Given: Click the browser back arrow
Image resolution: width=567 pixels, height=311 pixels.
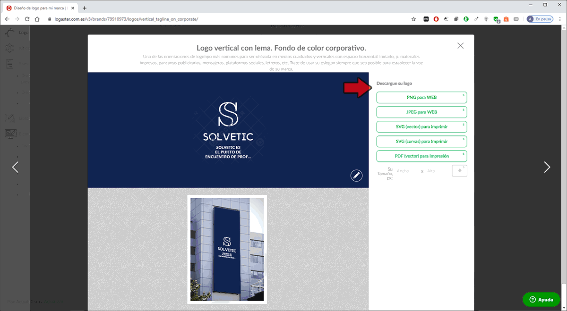Looking at the screenshot, I should point(7,19).
